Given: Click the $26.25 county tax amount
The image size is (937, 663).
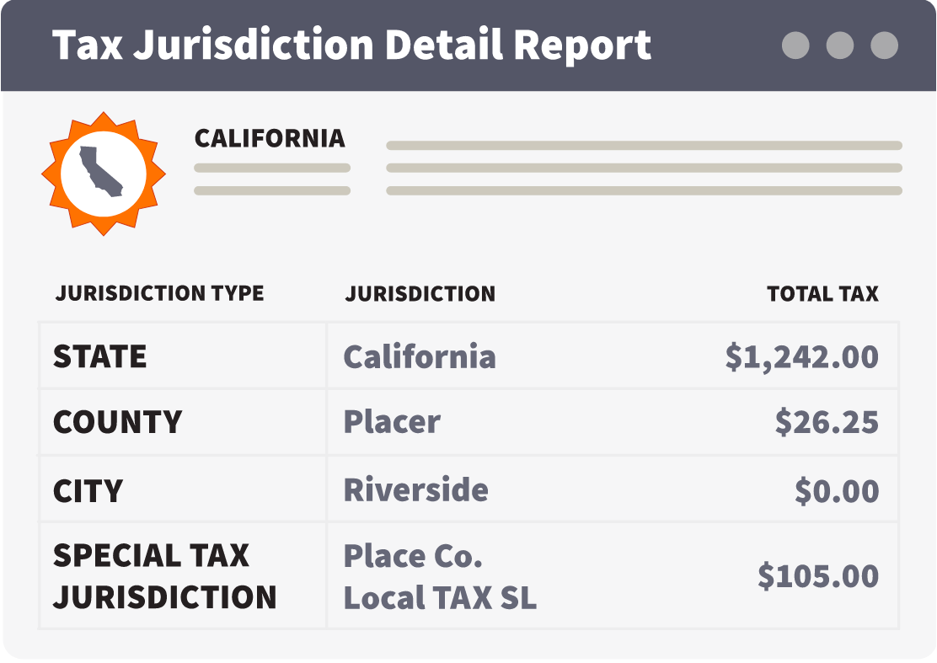Looking at the screenshot, I should (827, 422).
